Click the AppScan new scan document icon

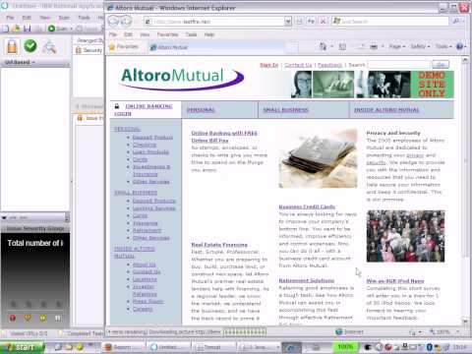tap(6, 29)
